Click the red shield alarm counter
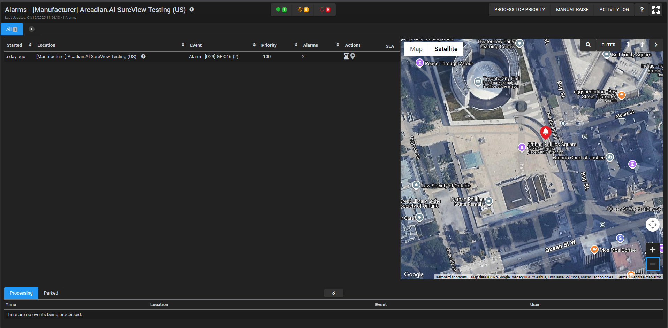668x328 pixels. coord(325,9)
